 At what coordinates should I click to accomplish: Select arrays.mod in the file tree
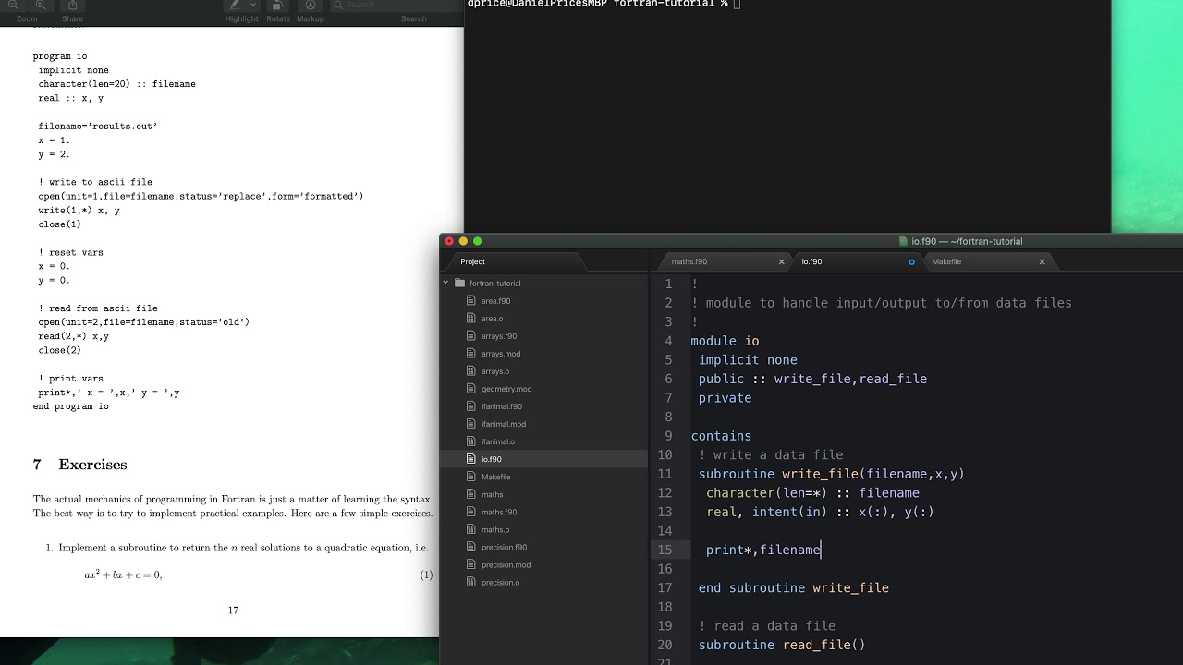pyautogui.click(x=501, y=354)
